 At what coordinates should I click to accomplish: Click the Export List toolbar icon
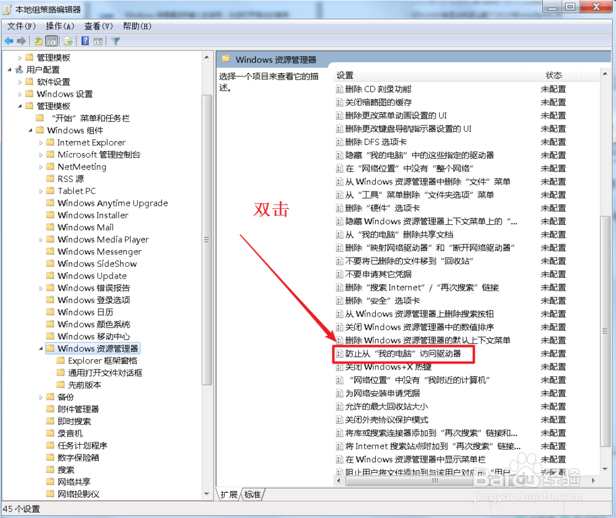tap(68, 41)
